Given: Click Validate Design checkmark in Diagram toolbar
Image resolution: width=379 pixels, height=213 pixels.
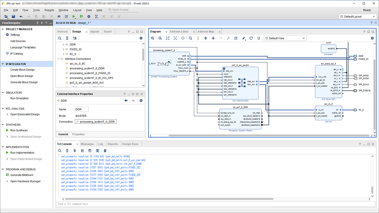Looking at the screenshot, I should click(236, 38).
